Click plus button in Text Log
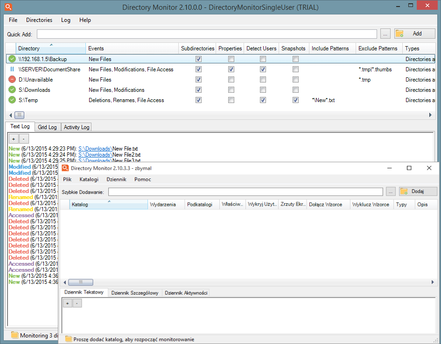The image size is (441, 344). coord(14,139)
